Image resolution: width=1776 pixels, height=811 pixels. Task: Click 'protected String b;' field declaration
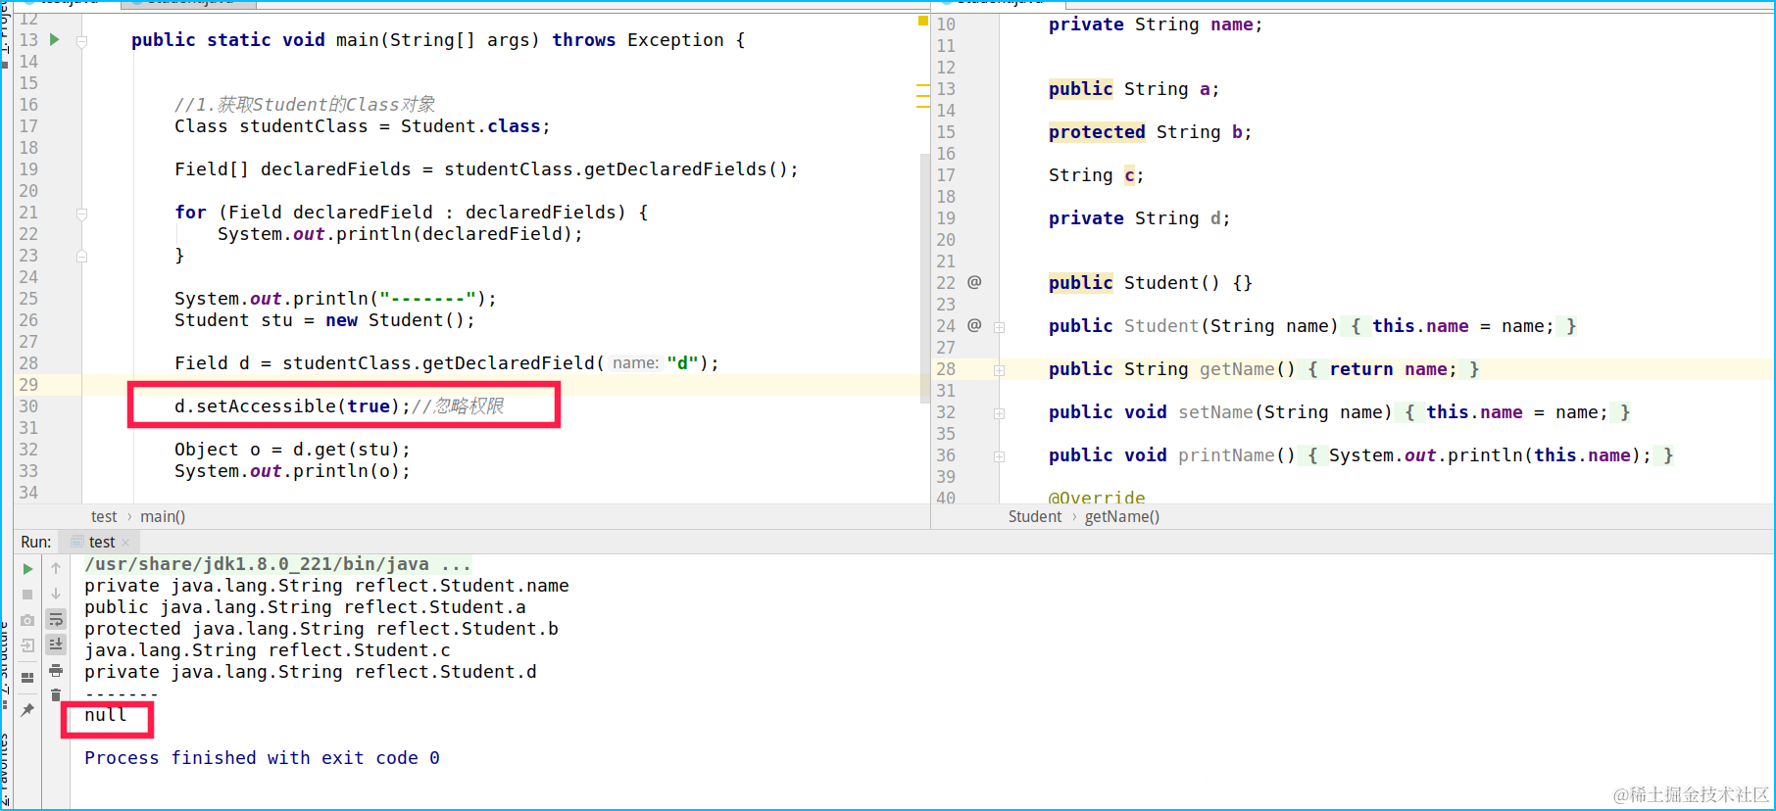coord(1150,132)
